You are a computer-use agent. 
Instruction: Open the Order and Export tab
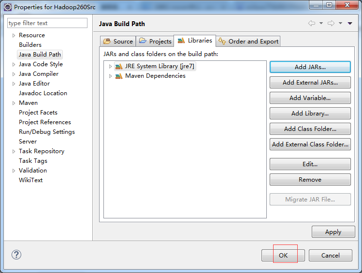tap(248, 41)
